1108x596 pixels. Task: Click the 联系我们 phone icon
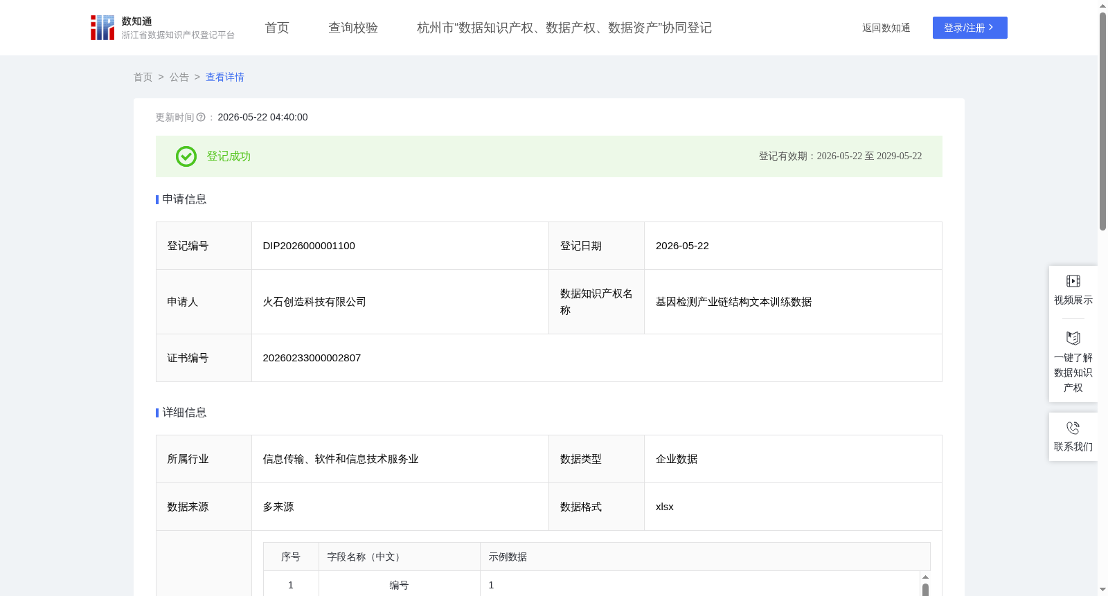pyautogui.click(x=1073, y=428)
